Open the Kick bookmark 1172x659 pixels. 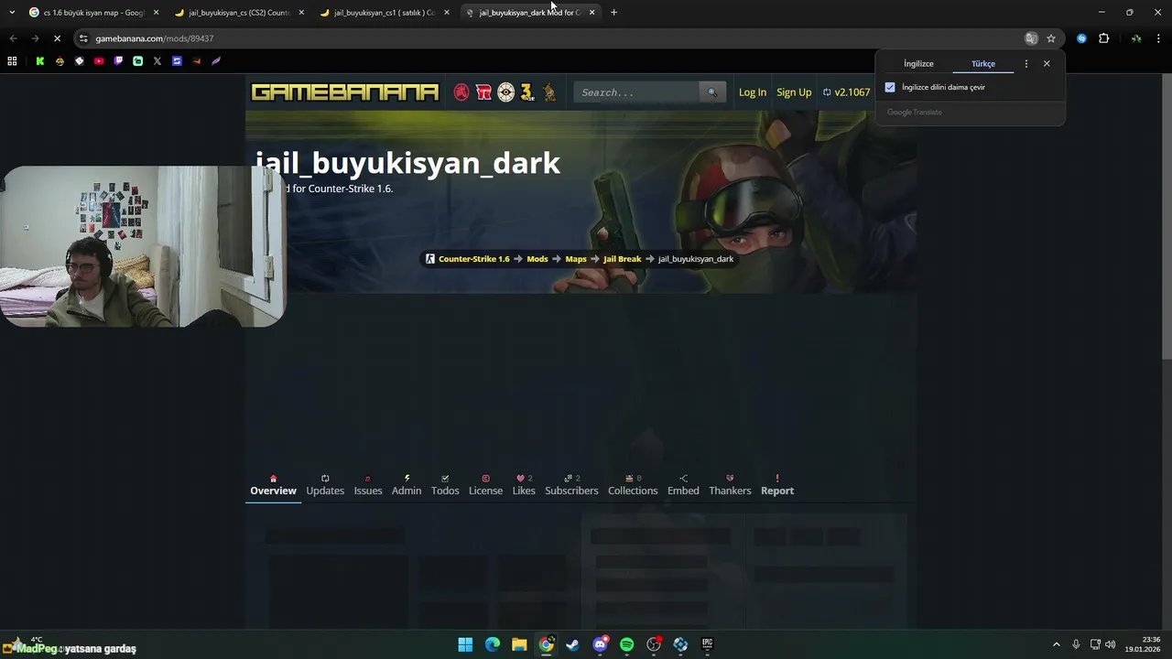(x=39, y=61)
